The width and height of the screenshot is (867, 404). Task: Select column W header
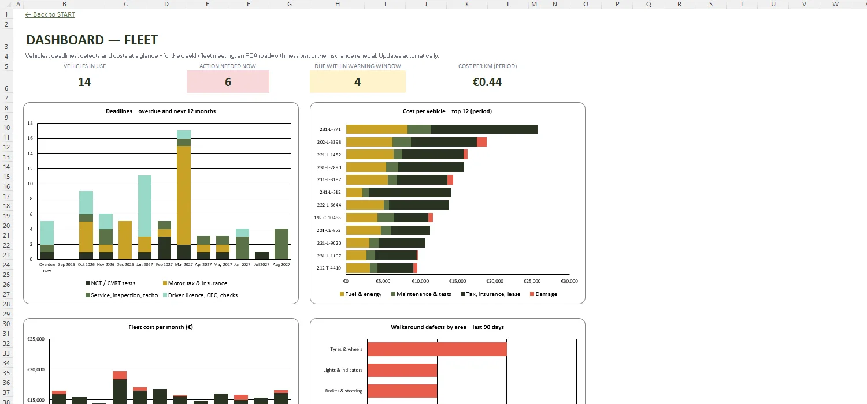point(835,4)
